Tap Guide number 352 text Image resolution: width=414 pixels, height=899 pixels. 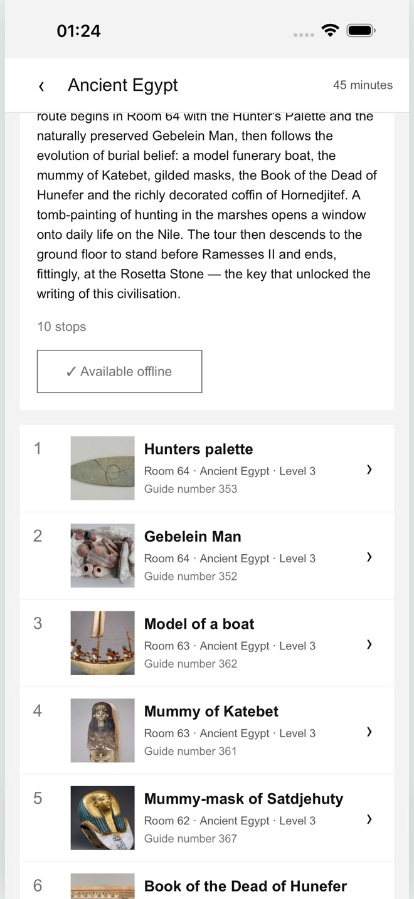(x=191, y=576)
